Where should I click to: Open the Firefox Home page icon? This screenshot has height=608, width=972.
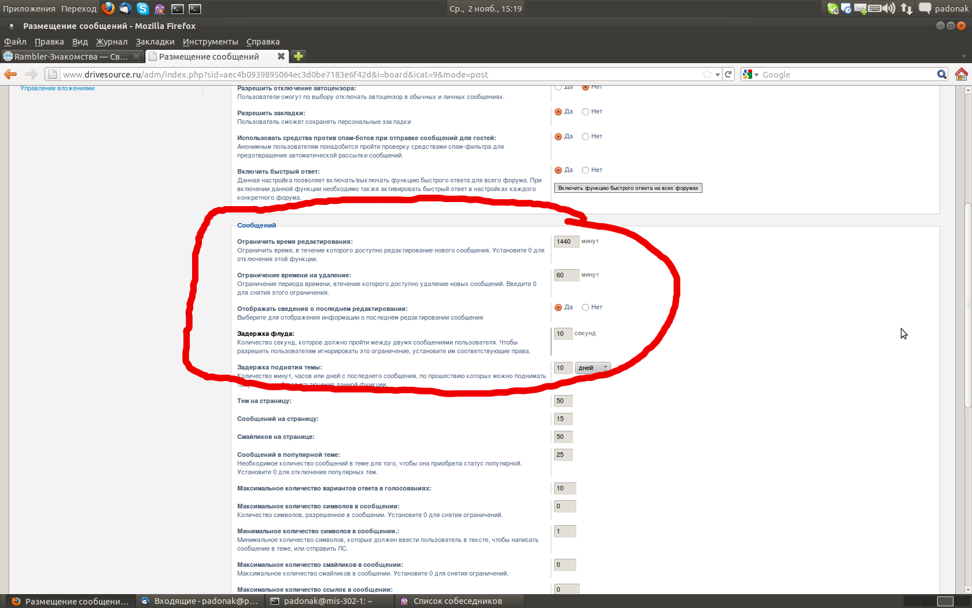click(961, 74)
